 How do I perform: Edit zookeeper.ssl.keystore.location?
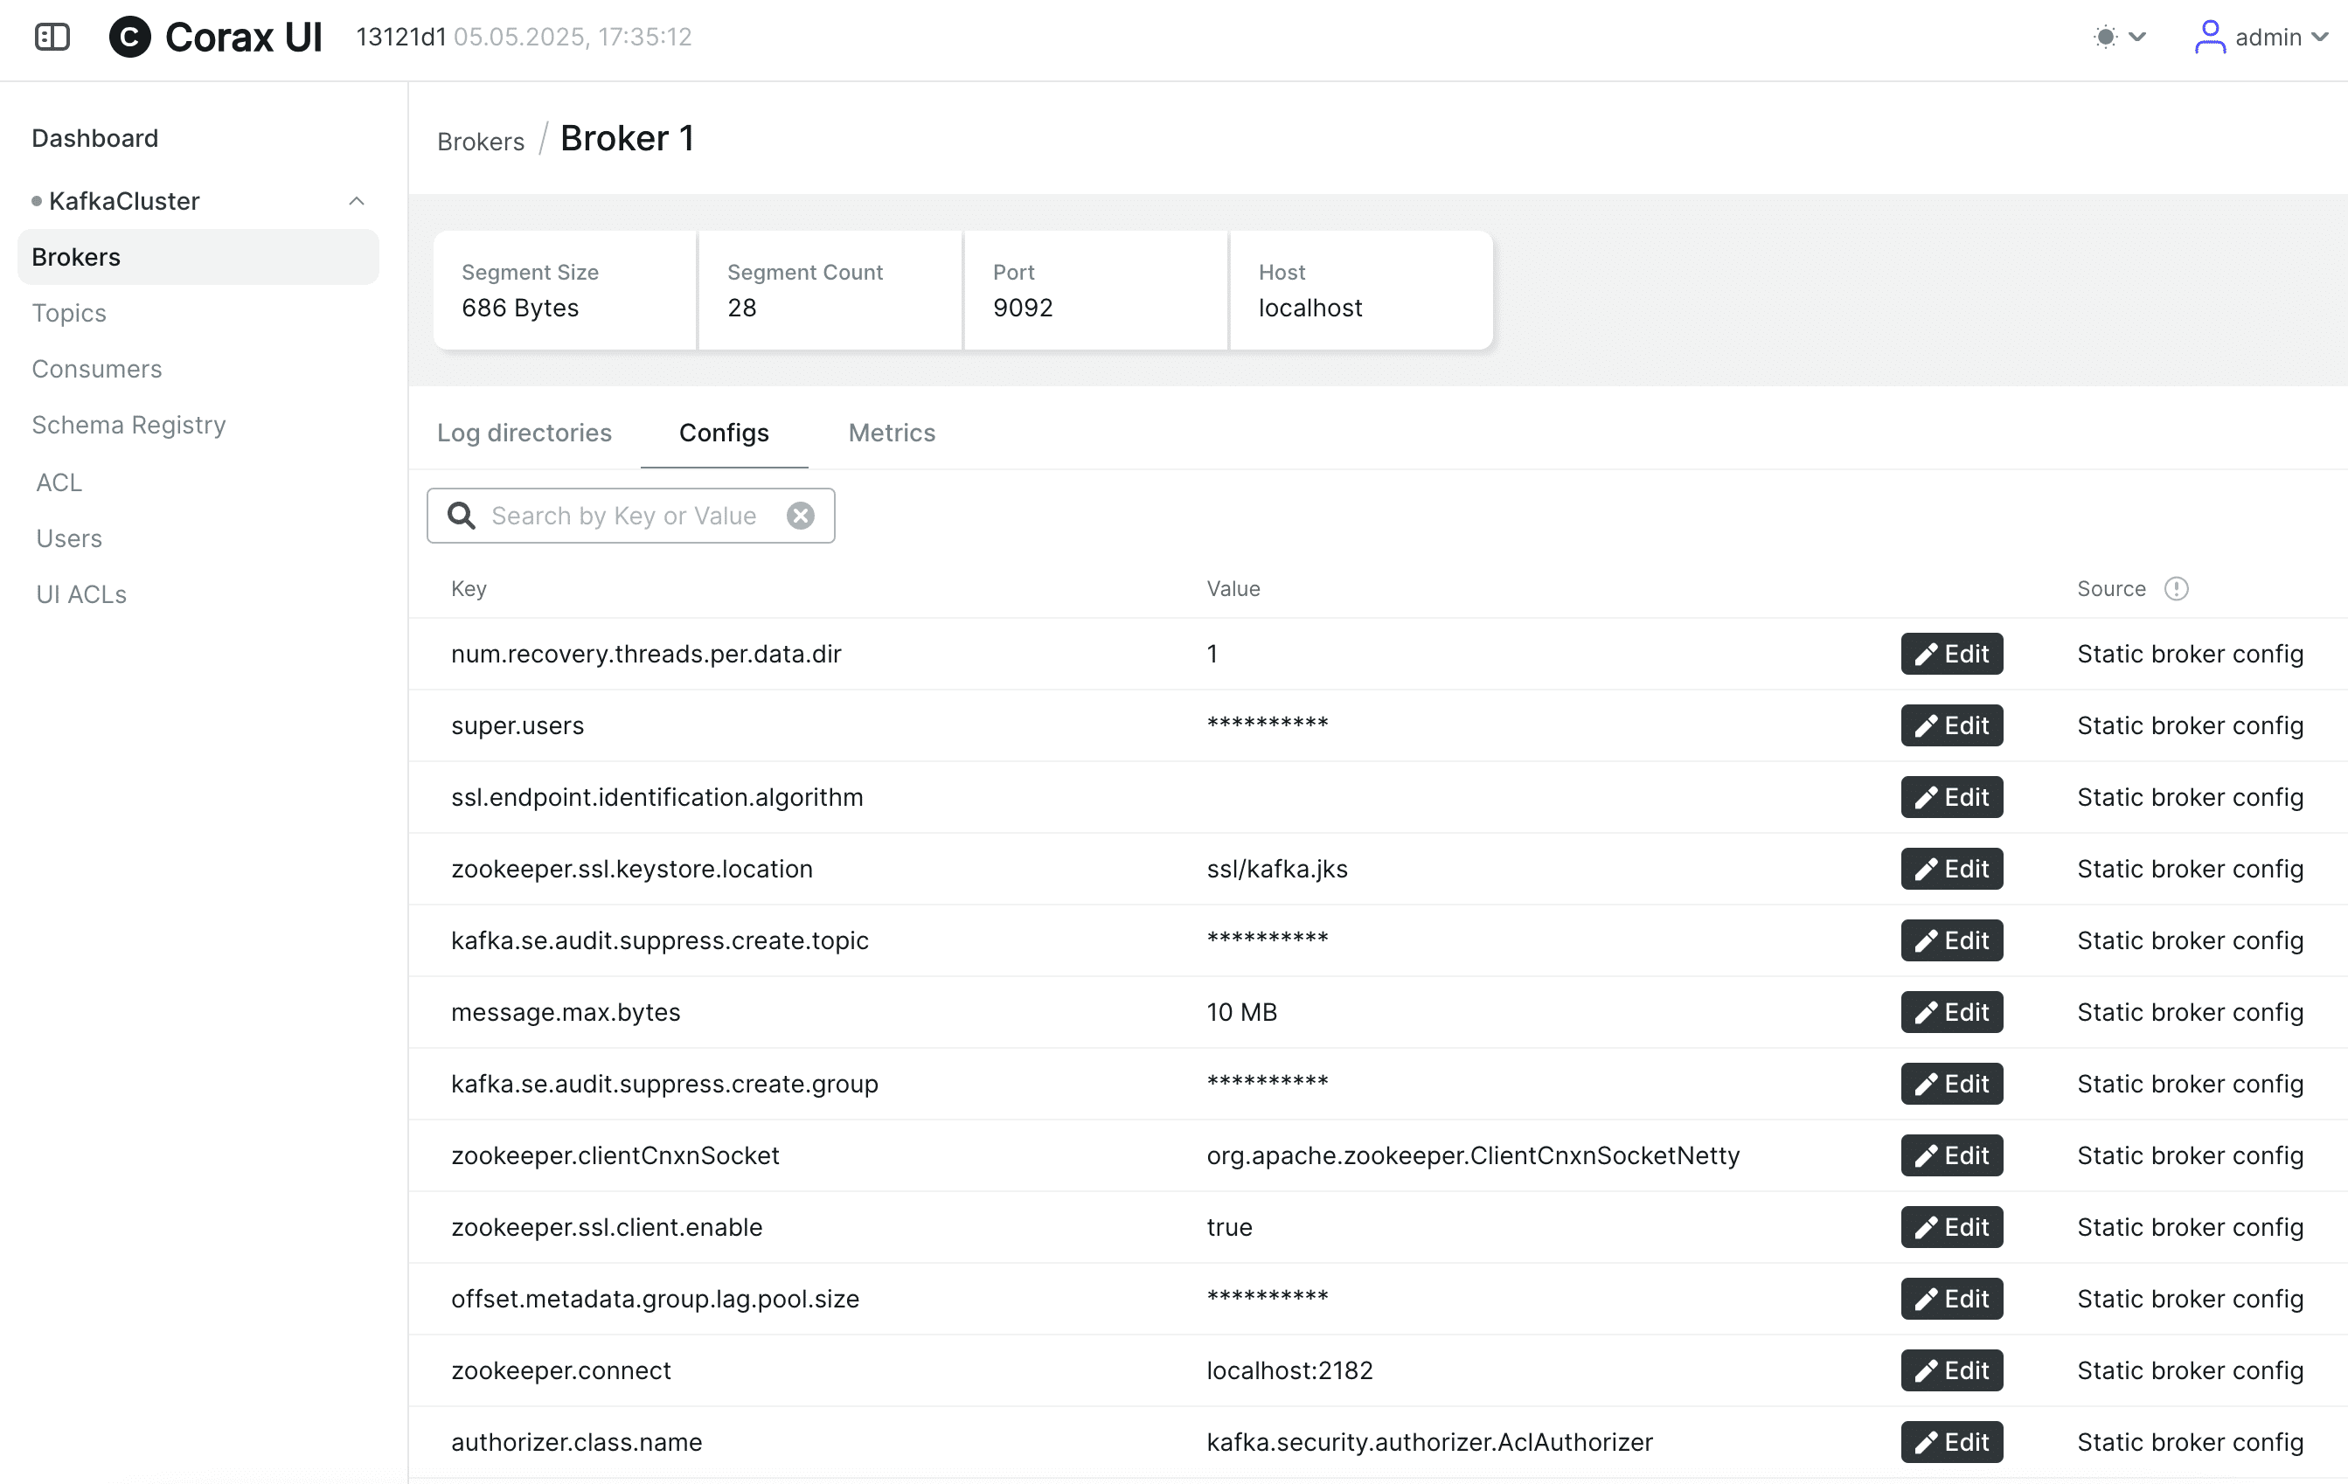pyautogui.click(x=1952, y=869)
